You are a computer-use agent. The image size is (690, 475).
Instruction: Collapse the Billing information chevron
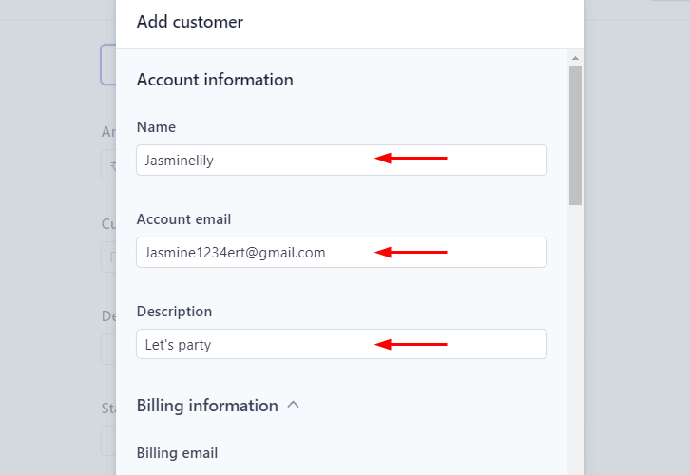(x=294, y=405)
